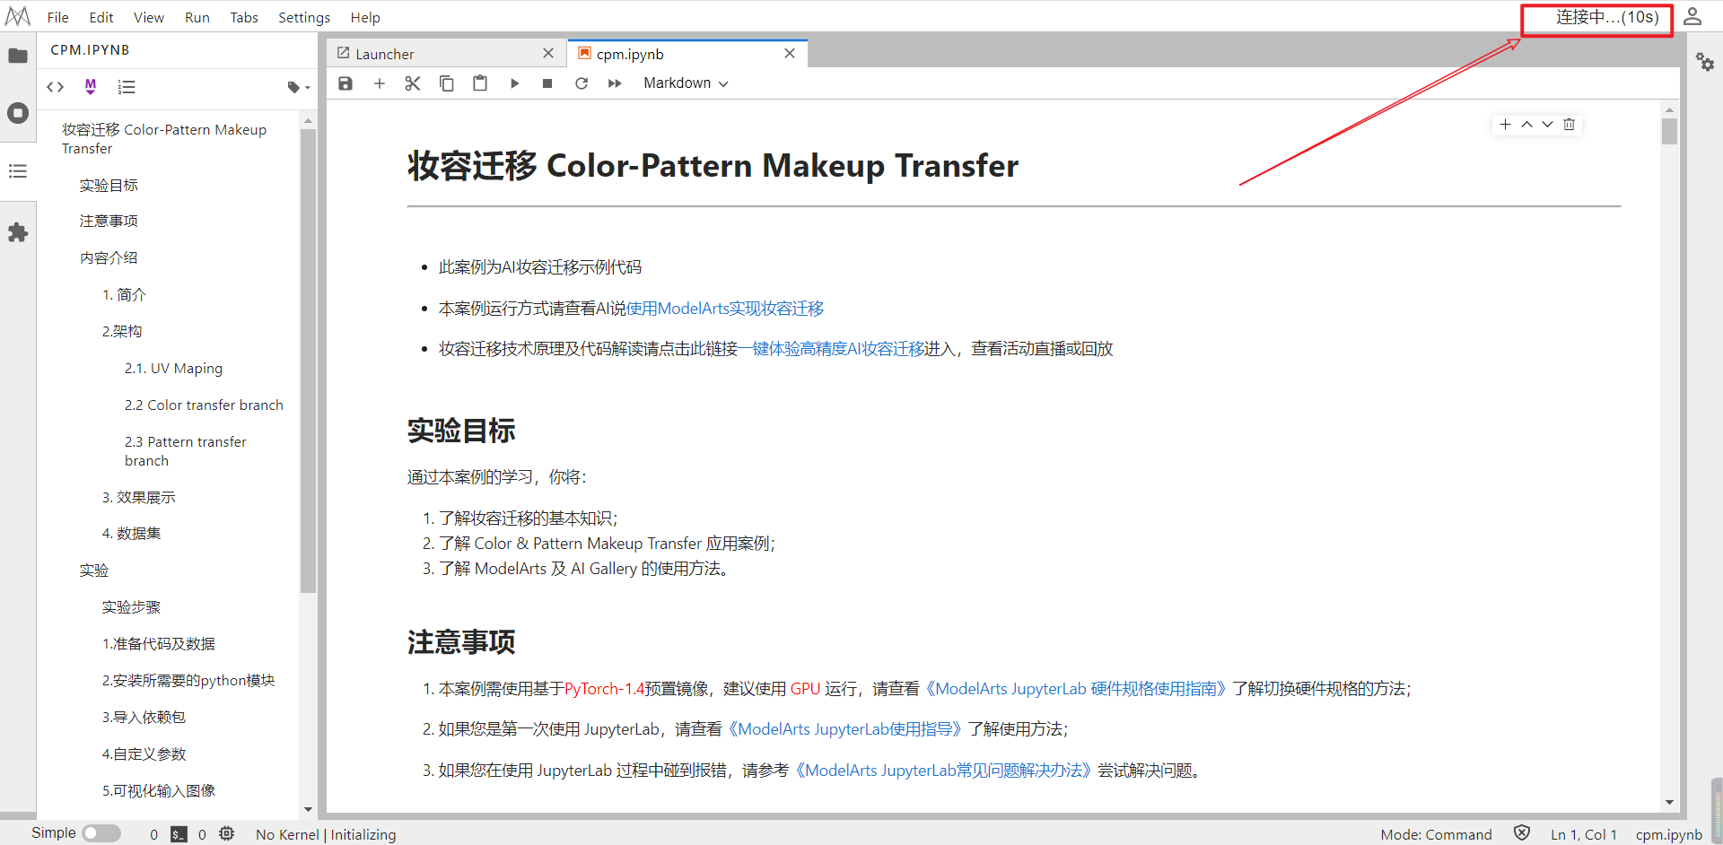Move cell up with arrow
This screenshot has width=1723, height=845.
pyautogui.click(x=1526, y=125)
